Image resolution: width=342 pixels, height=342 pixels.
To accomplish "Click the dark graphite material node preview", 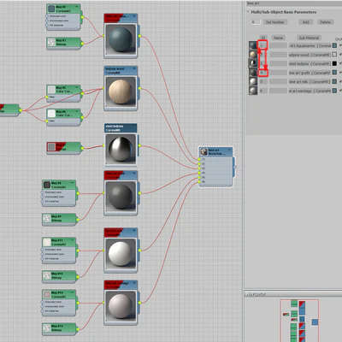I will 121,197.
